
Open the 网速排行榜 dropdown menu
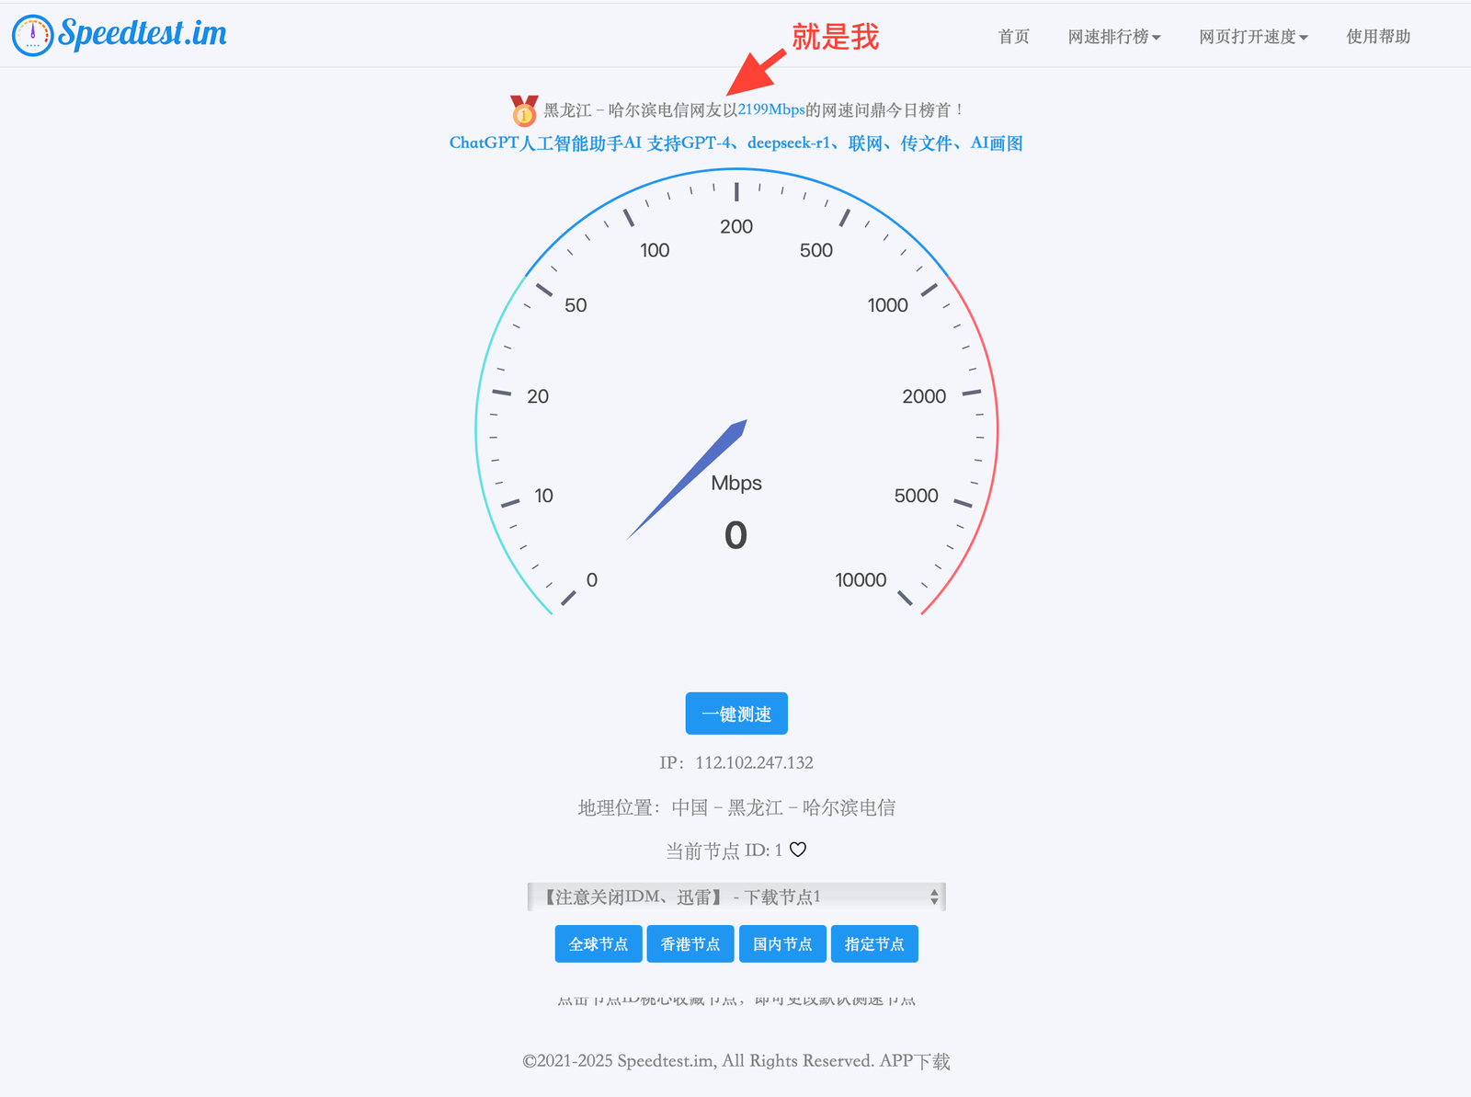[1113, 37]
